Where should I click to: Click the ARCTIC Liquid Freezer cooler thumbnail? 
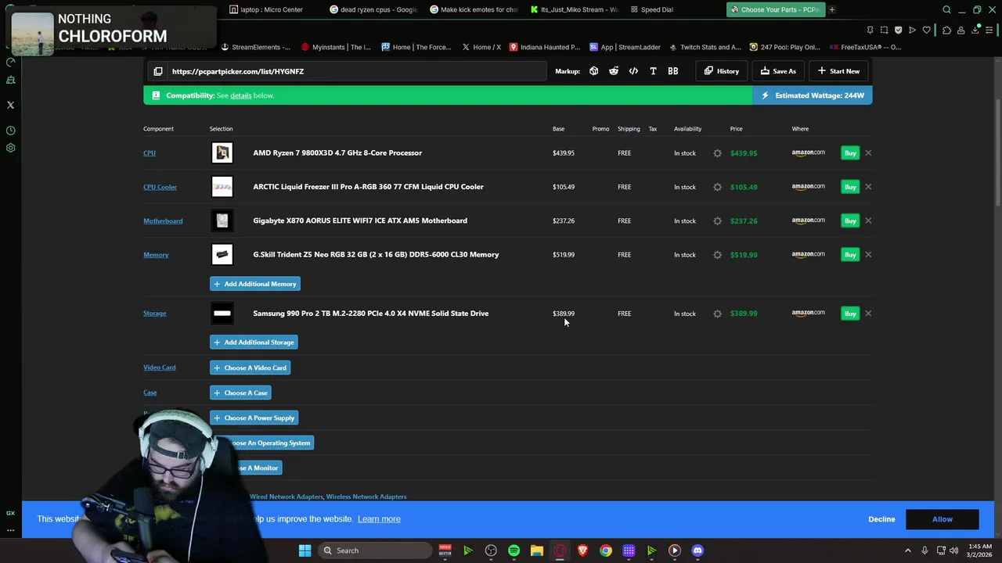click(x=222, y=187)
